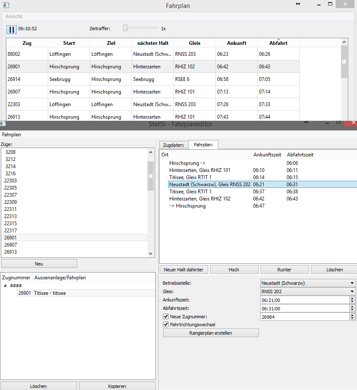Image resolution: width=357 pixels, height=390 pixels.
Task: Click the Ankunftszeit time field
Action: 305,300
